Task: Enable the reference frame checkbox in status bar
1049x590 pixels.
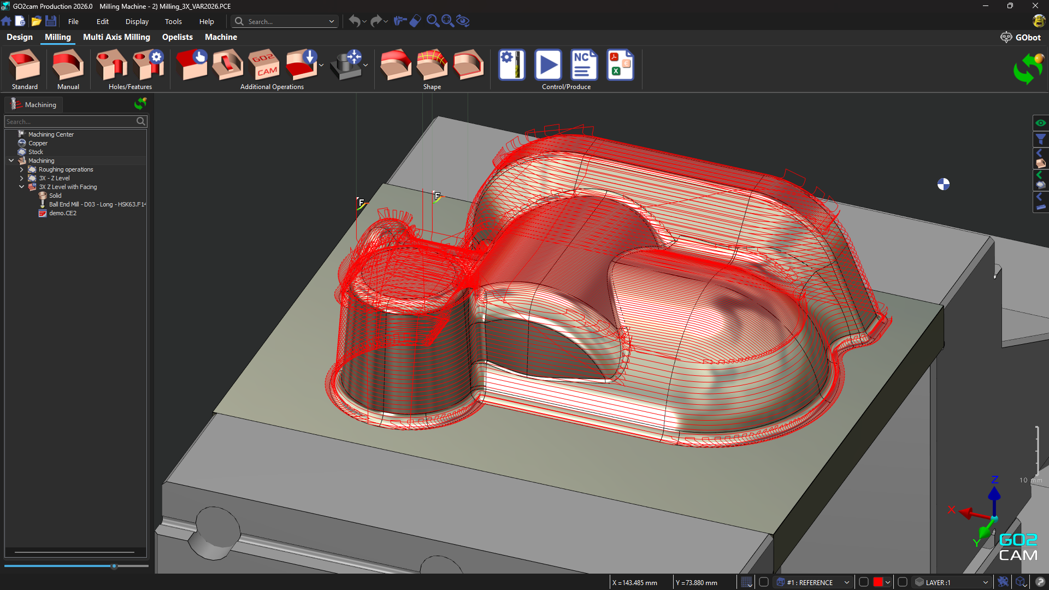Action: tap(764, 582)
